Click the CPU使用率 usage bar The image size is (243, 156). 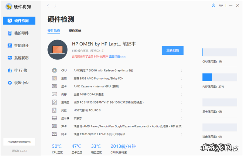(220, 52)
